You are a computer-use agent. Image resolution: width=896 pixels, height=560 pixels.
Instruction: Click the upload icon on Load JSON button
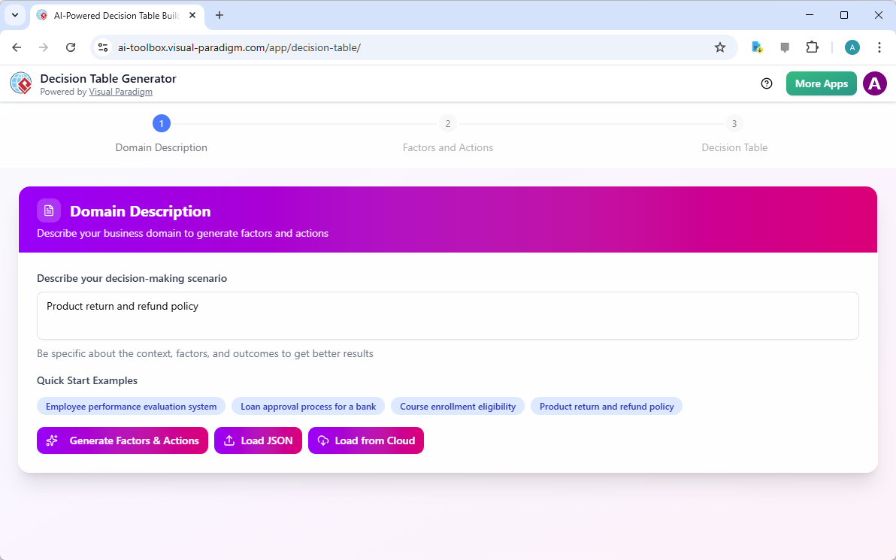pyautogui.click(x=230, y=440)
